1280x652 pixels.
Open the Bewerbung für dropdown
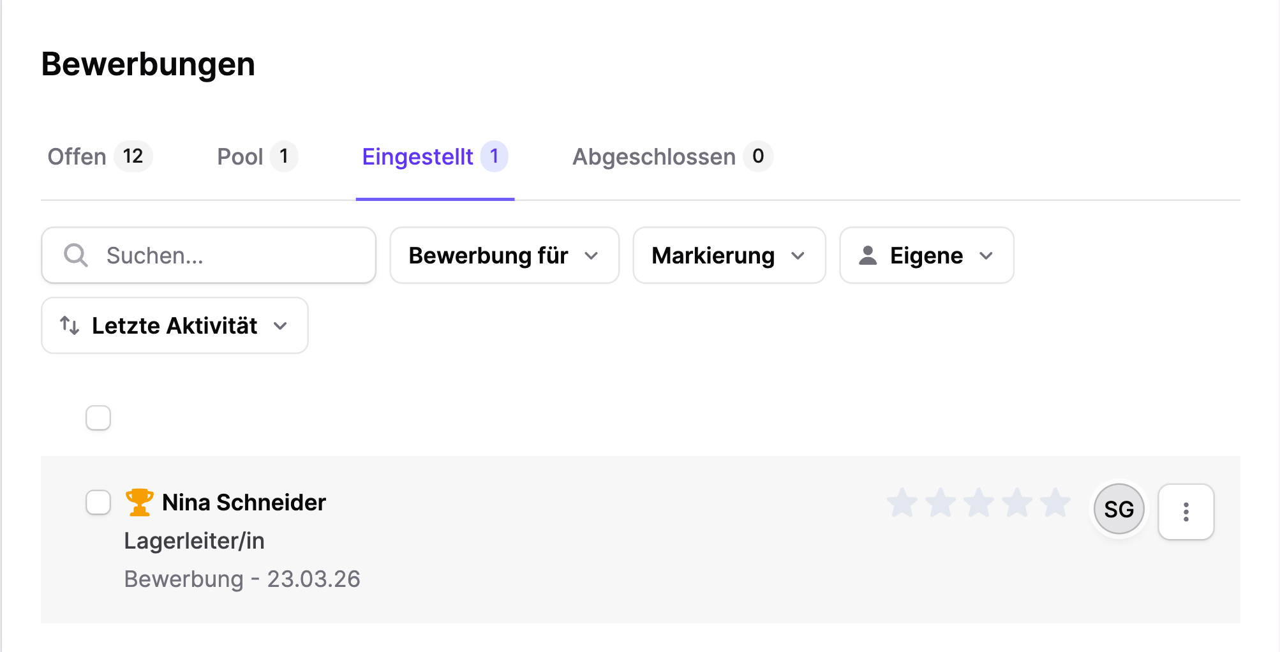pos(503,255)
